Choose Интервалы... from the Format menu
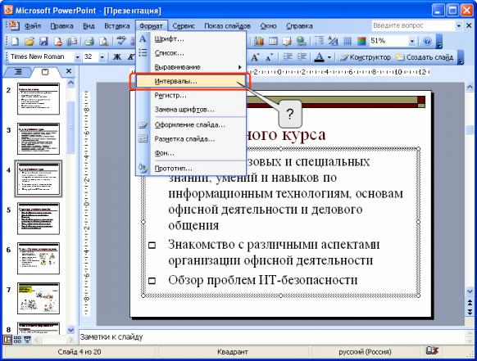477x361 pixels. (191, 81)
